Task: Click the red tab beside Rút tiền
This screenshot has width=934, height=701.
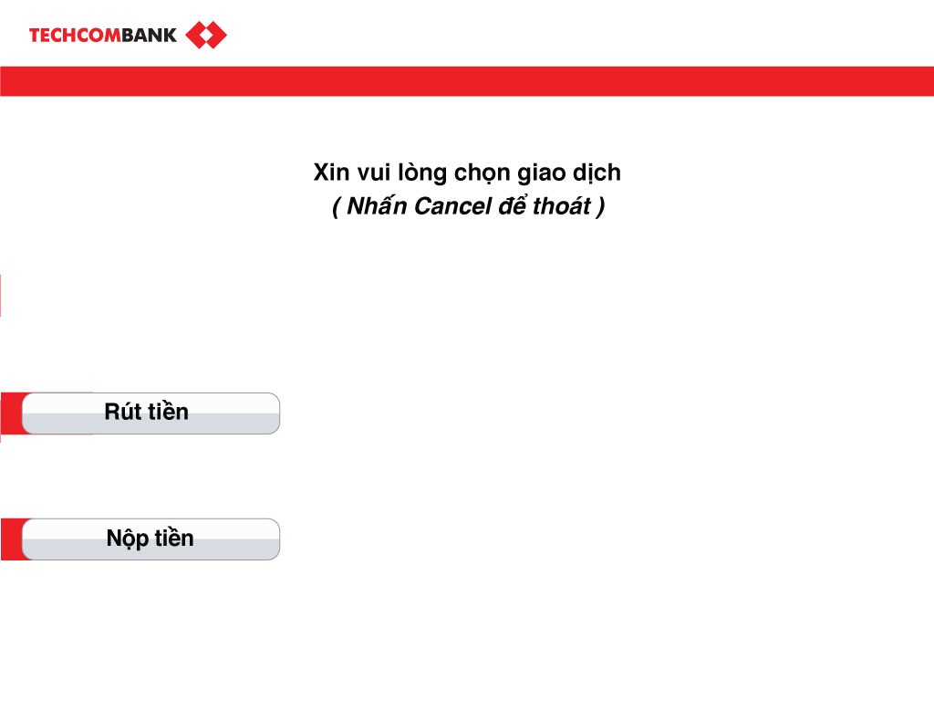Action: coord(11,413)
